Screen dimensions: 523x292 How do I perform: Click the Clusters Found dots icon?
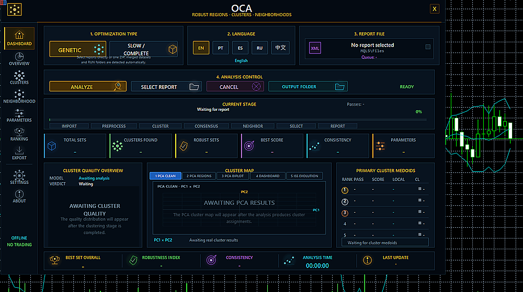point(117,146)
